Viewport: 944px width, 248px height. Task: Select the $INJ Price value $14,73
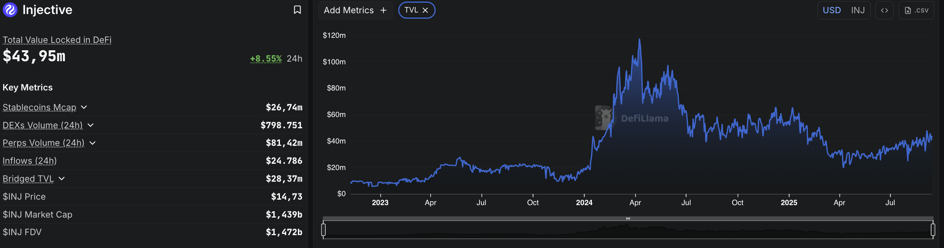click(x=287, y=197)
